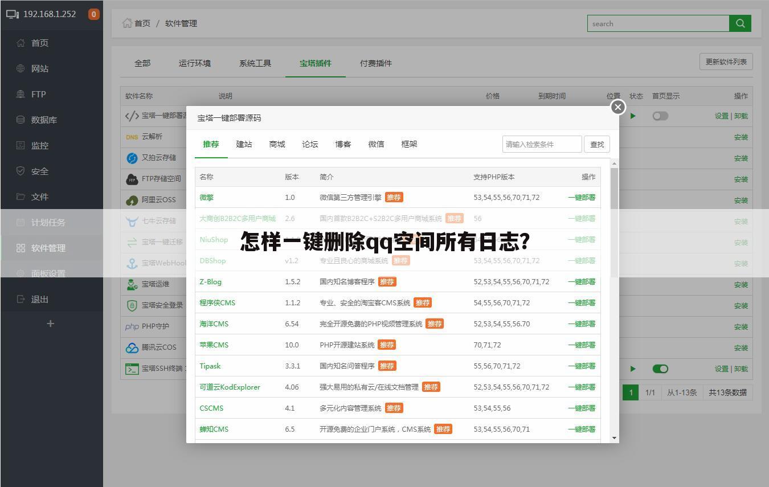This screenshot has width=769, height=487.
Task: Select the 微信 tab in dialog
Action: click(x=376, y=144)
